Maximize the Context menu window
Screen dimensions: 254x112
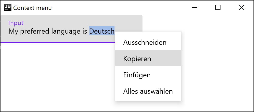(x=218, y=8)
